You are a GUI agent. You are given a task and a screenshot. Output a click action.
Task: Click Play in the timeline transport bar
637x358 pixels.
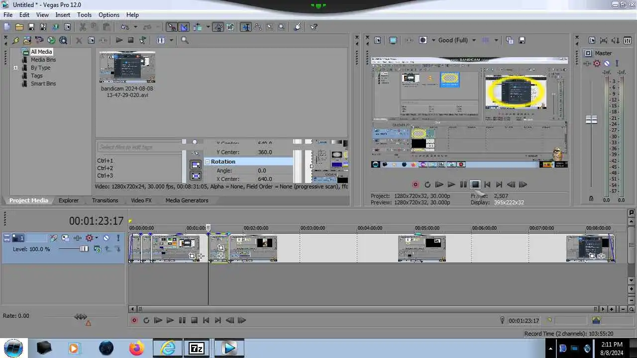(170, 321)
